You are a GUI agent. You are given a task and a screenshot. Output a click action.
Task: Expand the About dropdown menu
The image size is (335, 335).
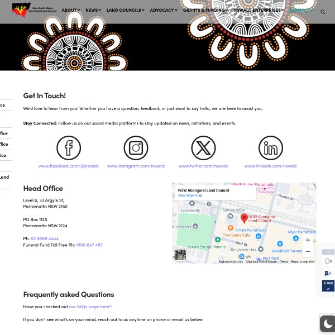tap(70, 10)
